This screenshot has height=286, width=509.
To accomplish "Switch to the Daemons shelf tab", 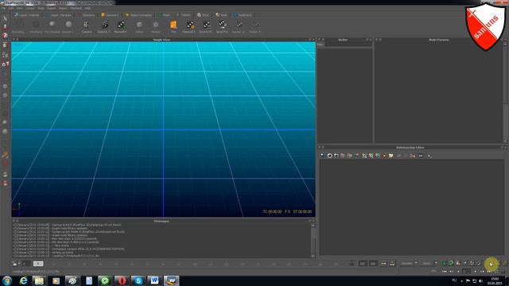I will click(86, 15).
